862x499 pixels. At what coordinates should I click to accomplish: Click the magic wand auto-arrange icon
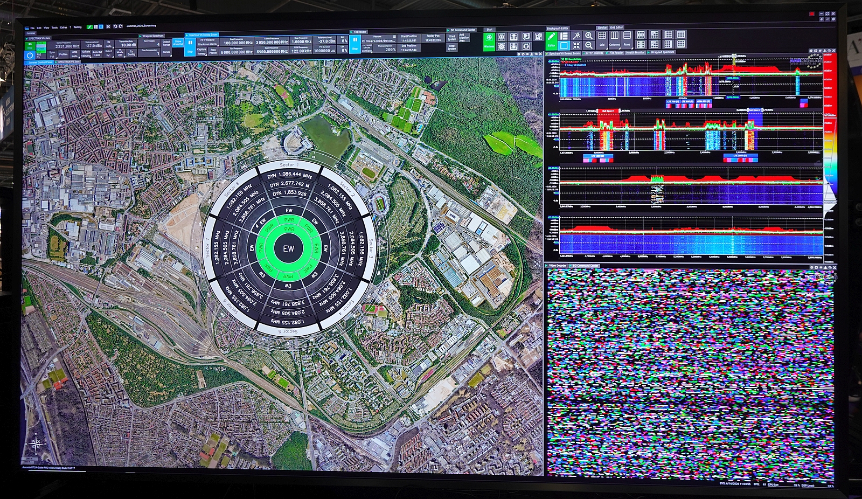click(x=576, y=36)
